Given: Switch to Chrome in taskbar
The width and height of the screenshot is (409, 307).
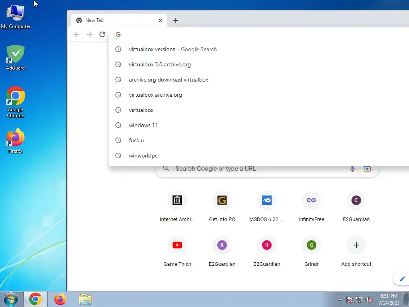Looking at the screenshot, I should [x=36, y=299].
